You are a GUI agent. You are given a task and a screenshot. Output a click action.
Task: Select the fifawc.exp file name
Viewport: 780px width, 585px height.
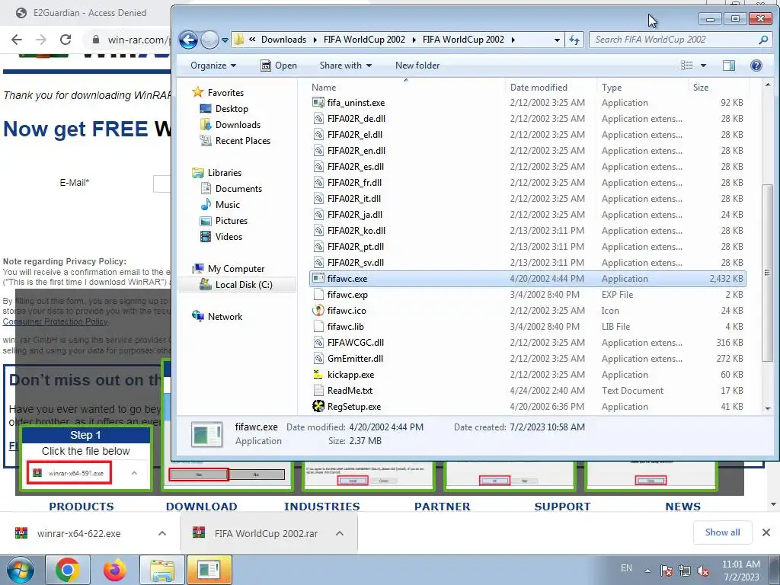[x=347, y=295]
